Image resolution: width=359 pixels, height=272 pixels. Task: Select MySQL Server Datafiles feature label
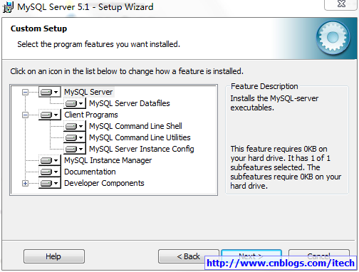pos(130,103)
